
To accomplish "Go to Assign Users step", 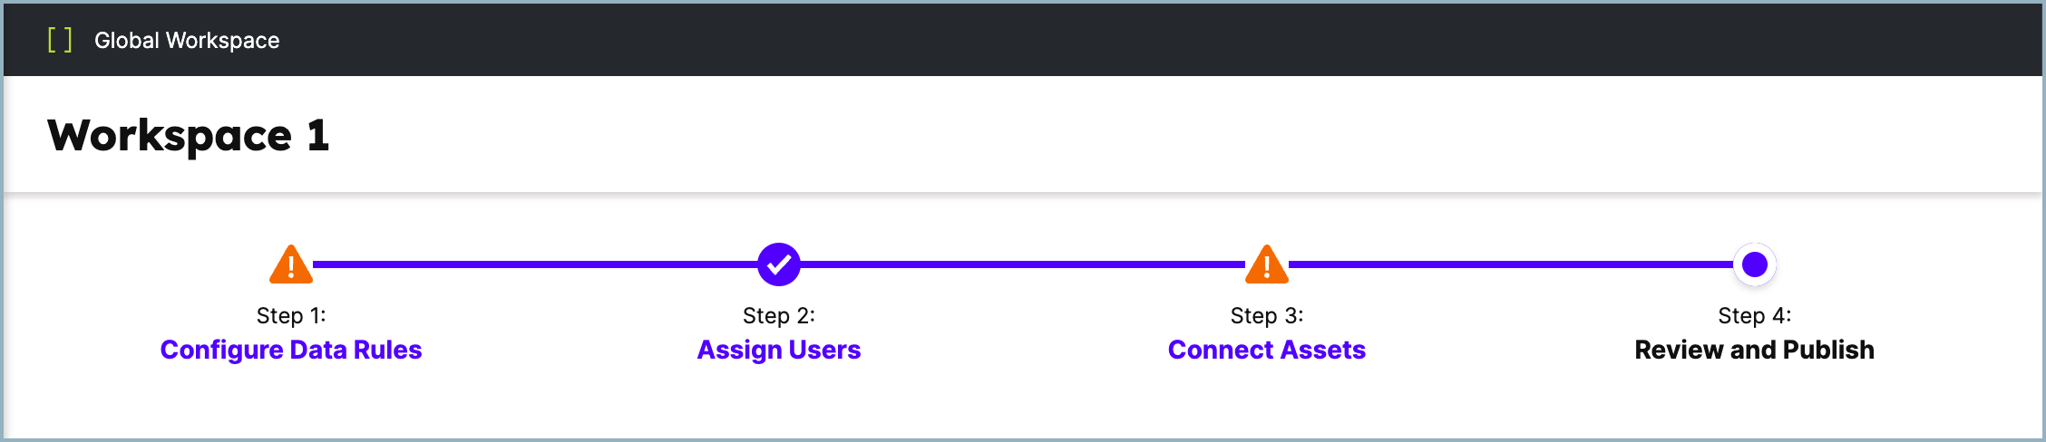I will tap(779, 350).
